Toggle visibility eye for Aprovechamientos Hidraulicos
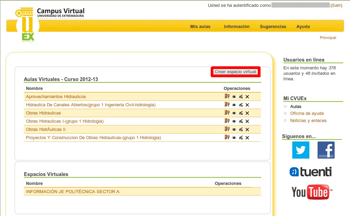The width and height of the screenshot is (350, 216). tap(234, 97)
